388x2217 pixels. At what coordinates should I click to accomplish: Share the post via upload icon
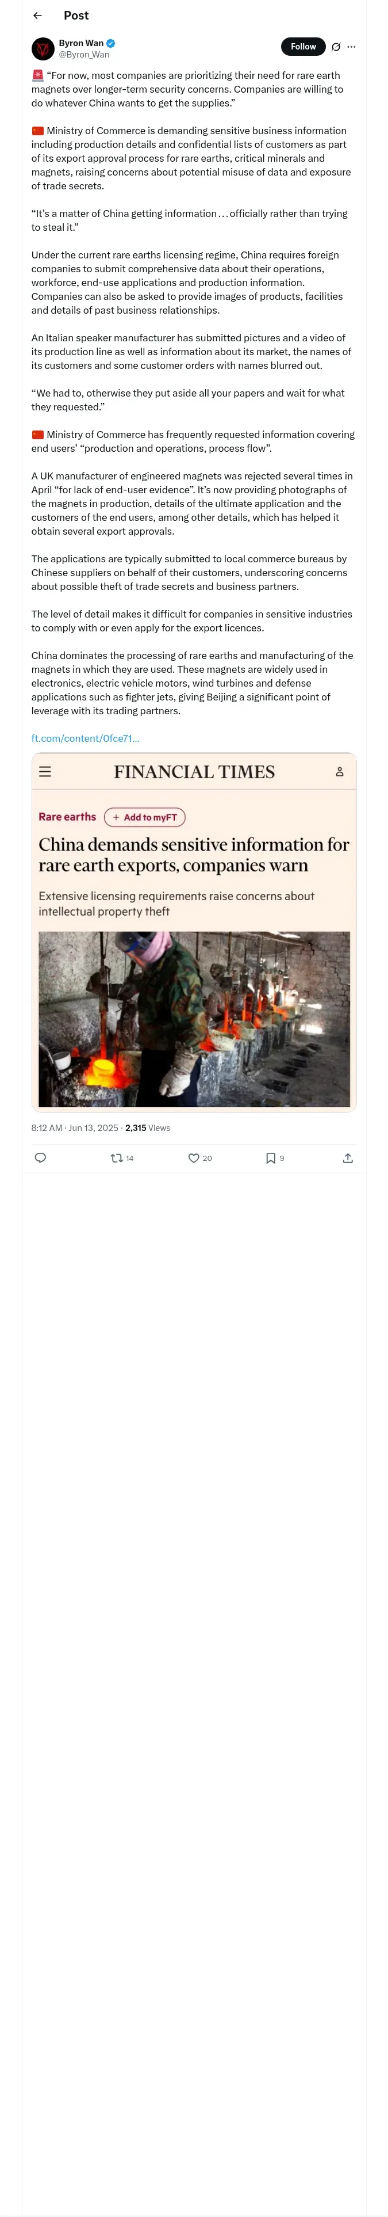(x=348, y=1159)
